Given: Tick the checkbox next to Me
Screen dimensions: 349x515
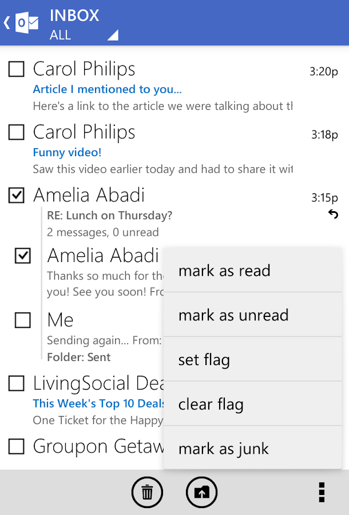Looking at the screenshot, I should 23,320.
